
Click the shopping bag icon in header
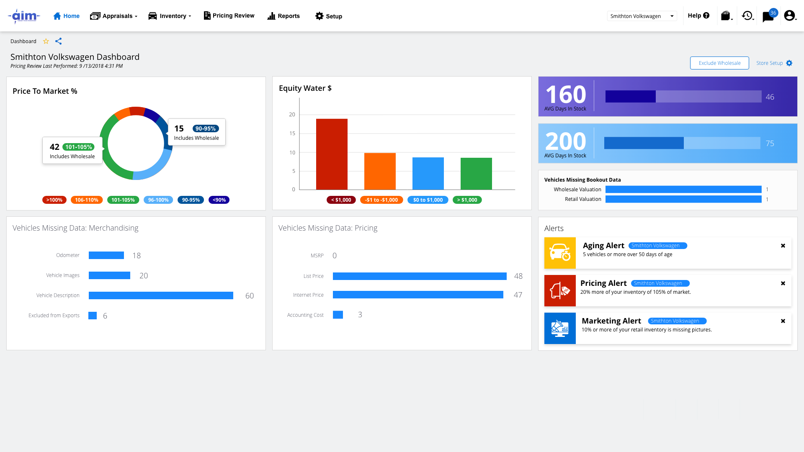point(726,16)
